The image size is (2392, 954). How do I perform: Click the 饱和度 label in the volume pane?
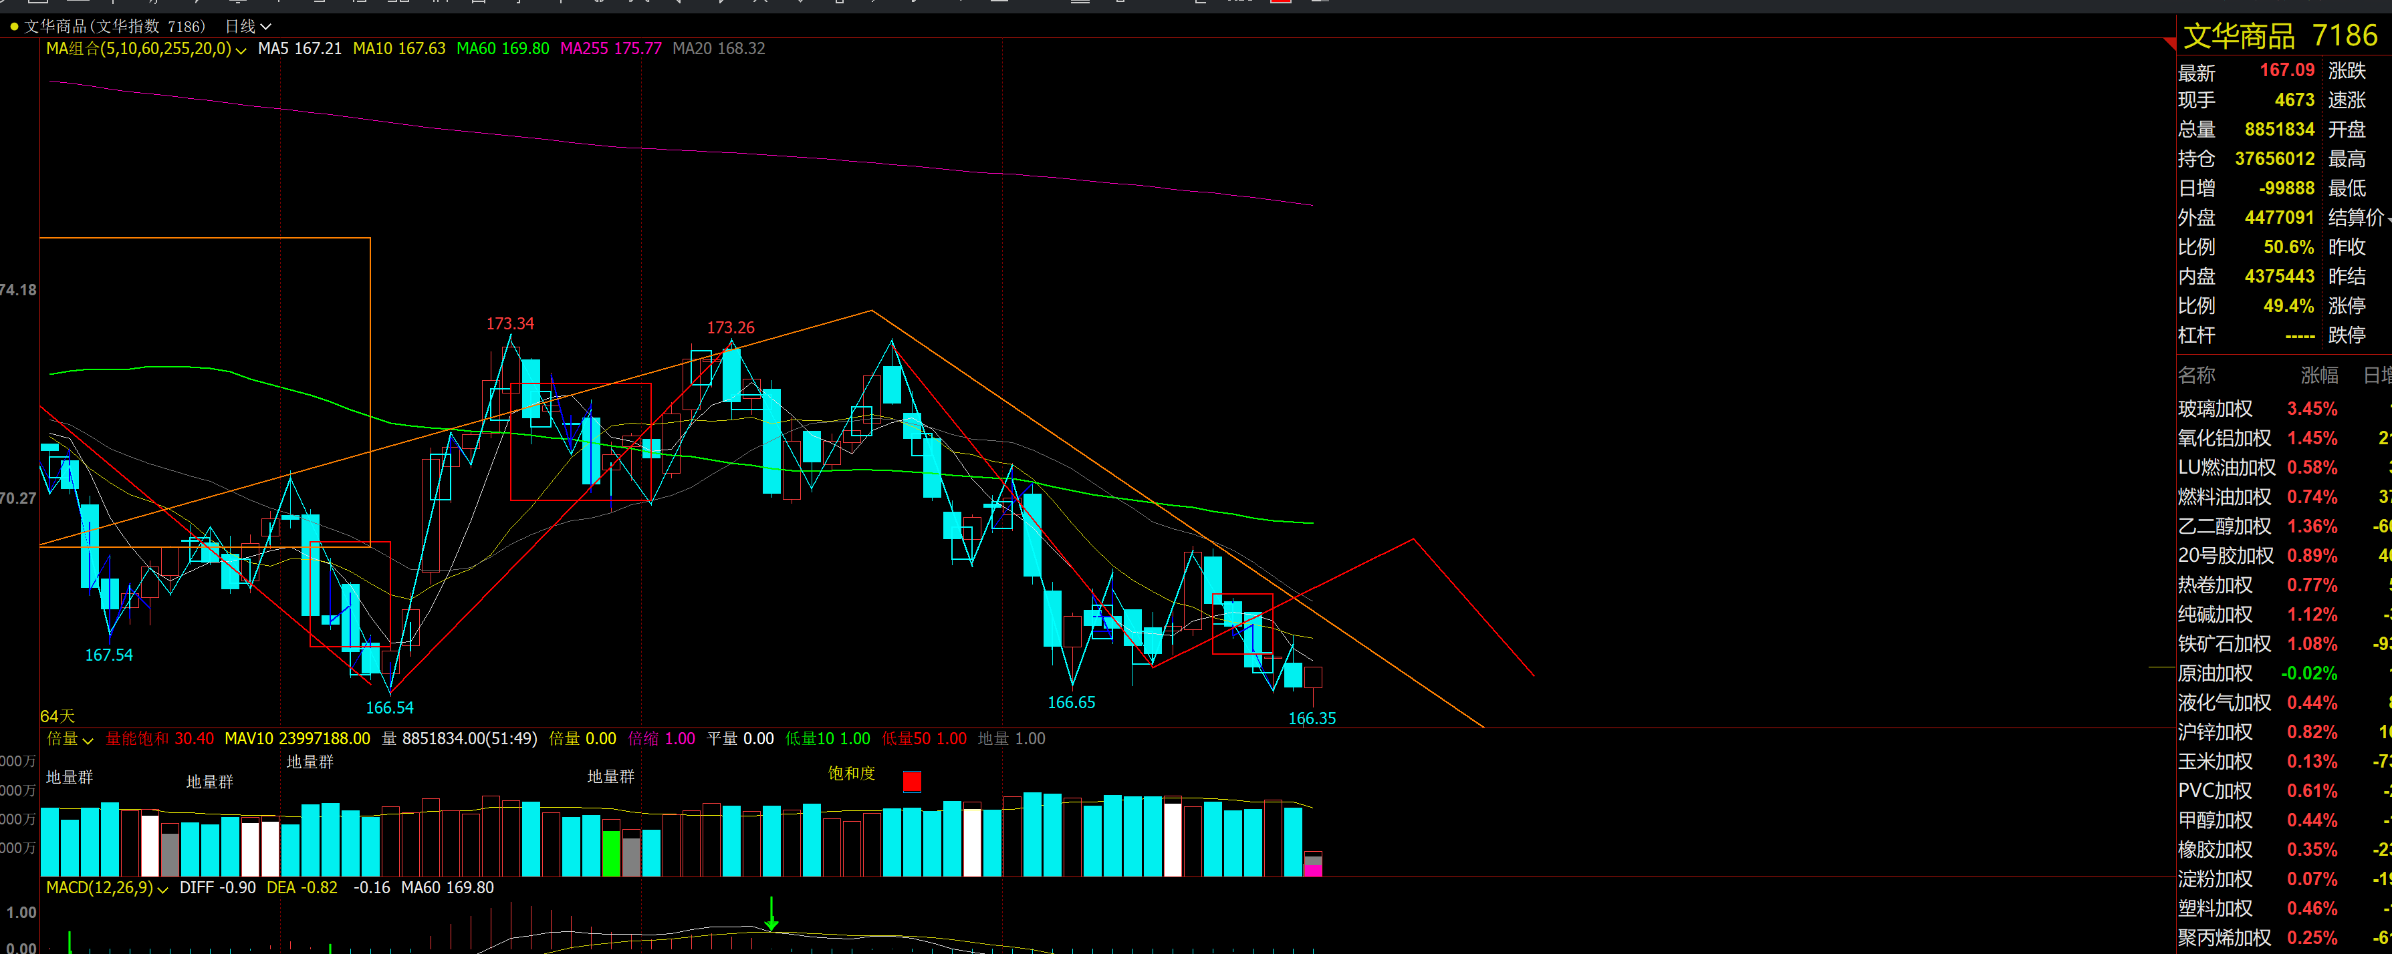(852, 773)
